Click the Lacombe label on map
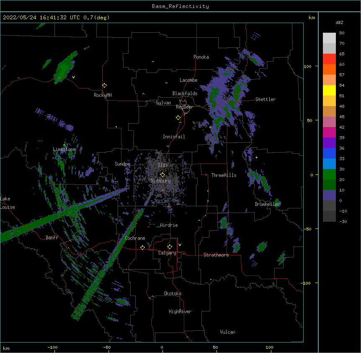Image resolution: width=361 pixels, height=353 pixels. click(188, 80)
